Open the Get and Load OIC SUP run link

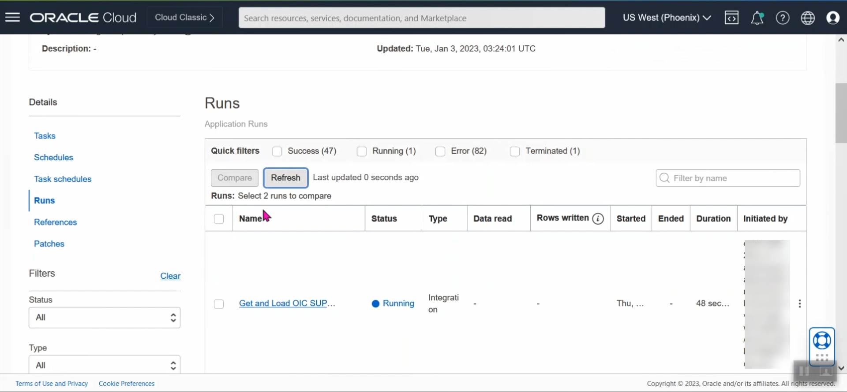coord(287,303)
